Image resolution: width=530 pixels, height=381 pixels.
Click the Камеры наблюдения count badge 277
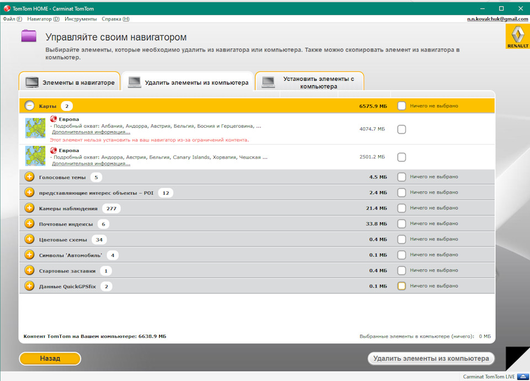(x=112, y=208)
